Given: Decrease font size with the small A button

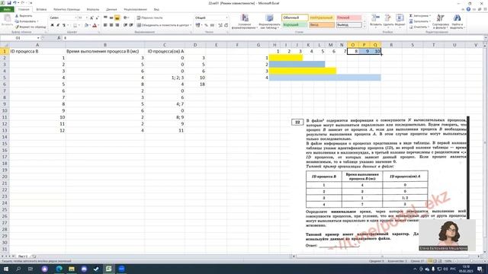Looking at the screenshot, I should 97,18.
